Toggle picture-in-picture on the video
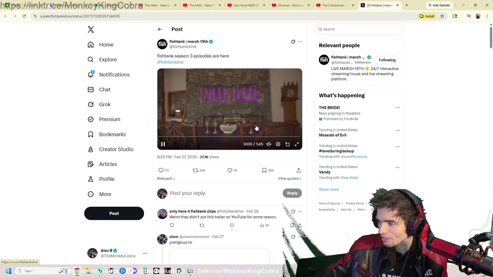493x277 pixels. (x=287, y=144)
